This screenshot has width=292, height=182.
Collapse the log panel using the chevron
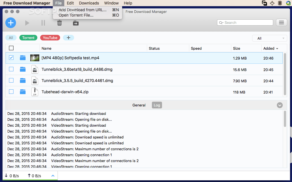[279, 105]
